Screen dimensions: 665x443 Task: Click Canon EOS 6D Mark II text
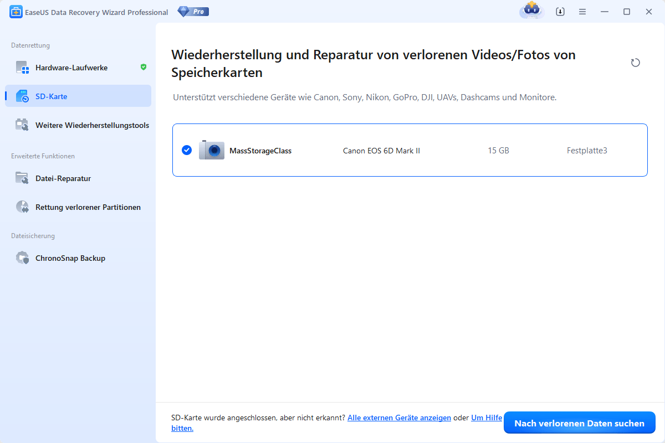click(x=381, y=151)
